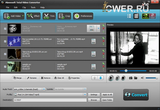Click the Rename button
Viewport: 160px width, 110px height.
coord(32,78)
